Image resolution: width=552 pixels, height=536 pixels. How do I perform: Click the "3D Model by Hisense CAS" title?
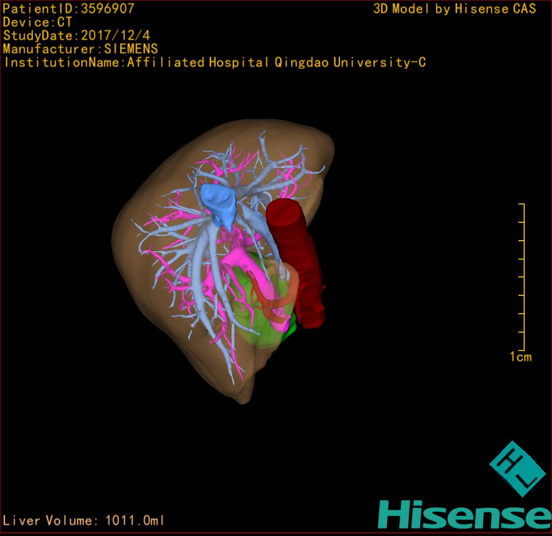tap(454, 9)
